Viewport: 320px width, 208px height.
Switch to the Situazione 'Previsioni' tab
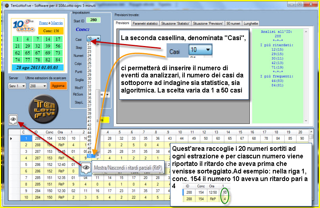tap(208, 23)
